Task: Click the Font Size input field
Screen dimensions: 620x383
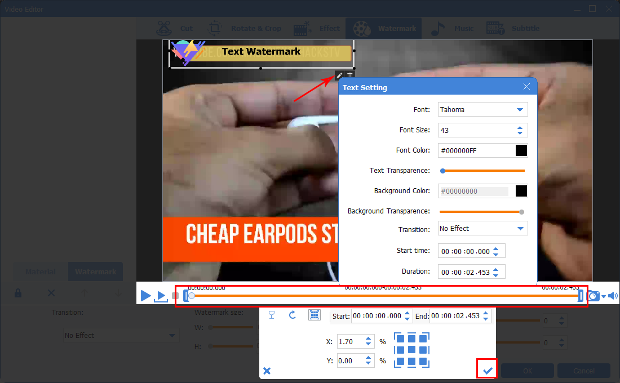Action: [475, 130]
